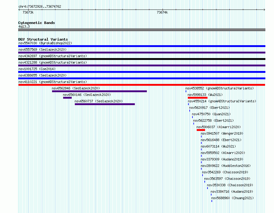The height and width of the screenshot is (213, 274).
Task: Click the 4q13.3 band label
Action: click(x=24, y=26)
